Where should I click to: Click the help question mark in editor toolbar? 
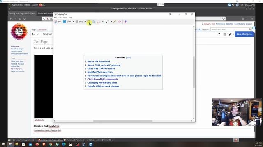tap(219, 34)
